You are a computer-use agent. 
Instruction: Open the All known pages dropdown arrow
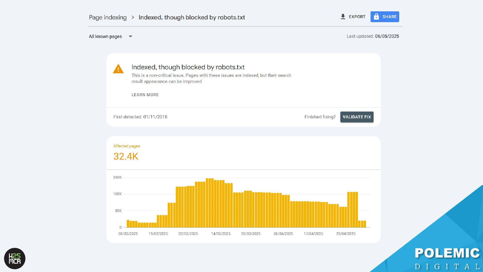(x=131, y=37)
